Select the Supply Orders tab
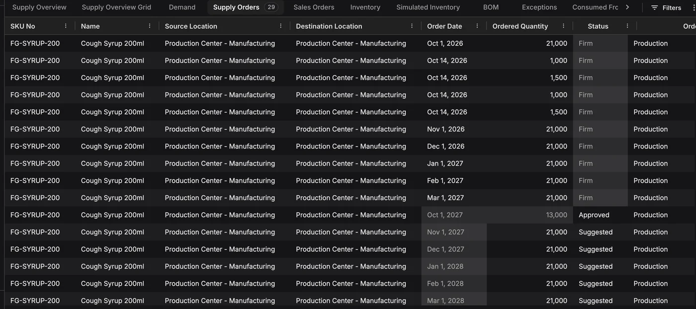Image resolution: width=696 pixels, height=309 pixels. (x=245, y=7)
